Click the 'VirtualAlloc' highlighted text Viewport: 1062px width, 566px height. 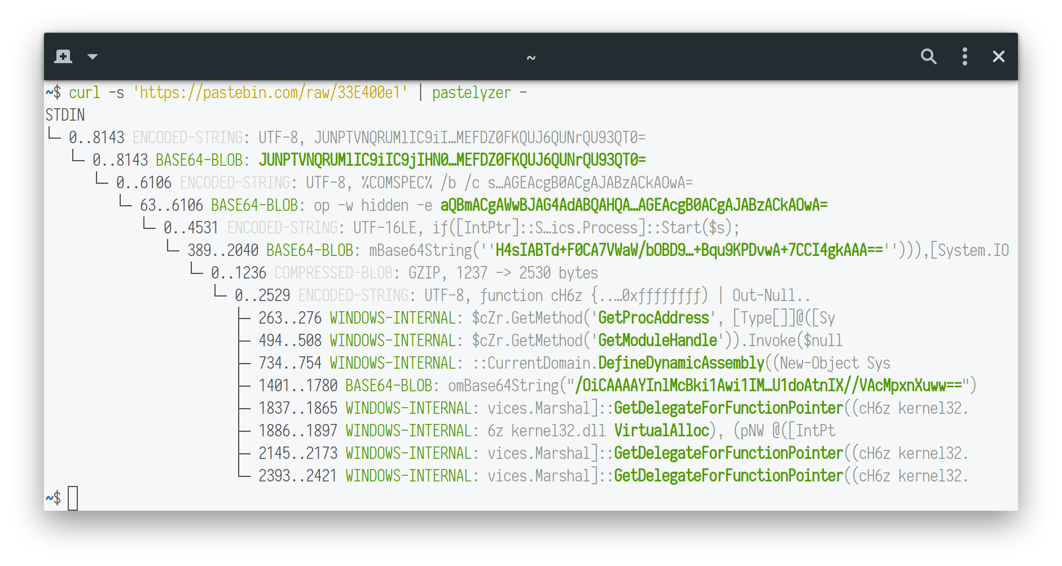coord(661,431)
